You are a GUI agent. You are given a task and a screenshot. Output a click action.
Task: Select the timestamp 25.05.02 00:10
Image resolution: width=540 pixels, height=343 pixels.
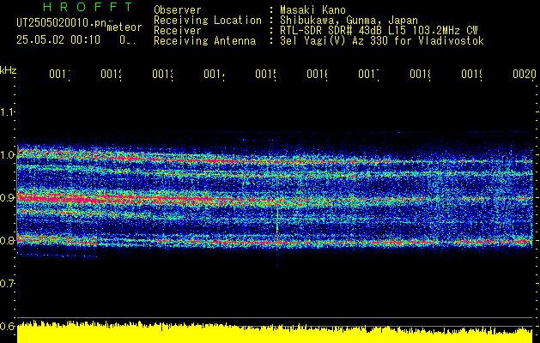click(58, 40)
